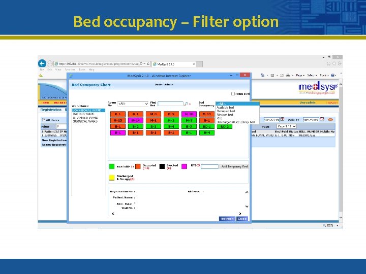366x274 pixels.
Task: Open the IE tools gear icon
Action: click(340, 63)
